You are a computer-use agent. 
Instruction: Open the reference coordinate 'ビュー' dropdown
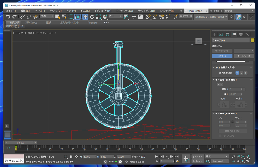[x=115, y=16]
